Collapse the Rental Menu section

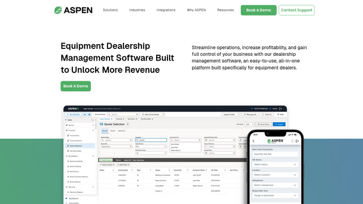point(93,156)
